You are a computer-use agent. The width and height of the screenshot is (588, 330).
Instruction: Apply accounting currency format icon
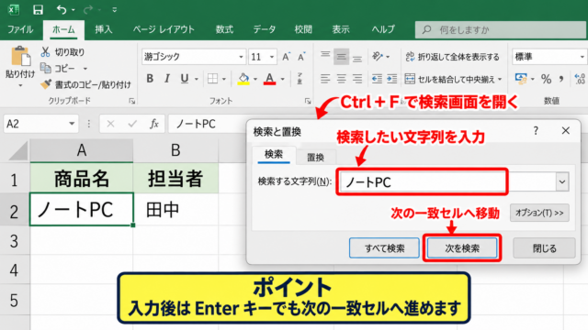tap(521, 79)
